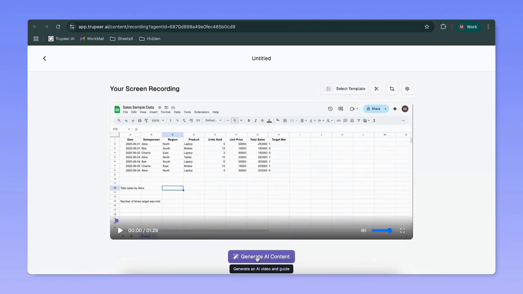Click the back arrow above Your Screen Recording
The image size is (523, 294).
pos(44,58)
